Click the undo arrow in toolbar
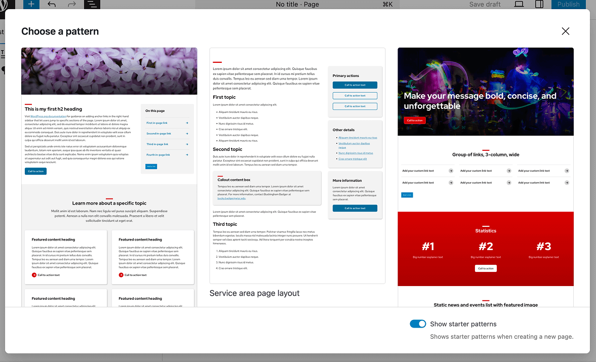The height and width of the screenshot is (362, 596). (x=52, y=4)
